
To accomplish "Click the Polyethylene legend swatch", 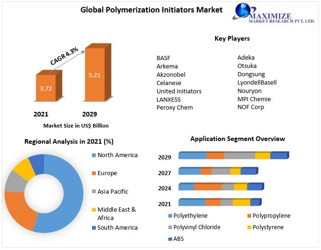I will [170, 216].
